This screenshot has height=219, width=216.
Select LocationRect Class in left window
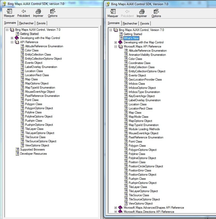[37, 75]
